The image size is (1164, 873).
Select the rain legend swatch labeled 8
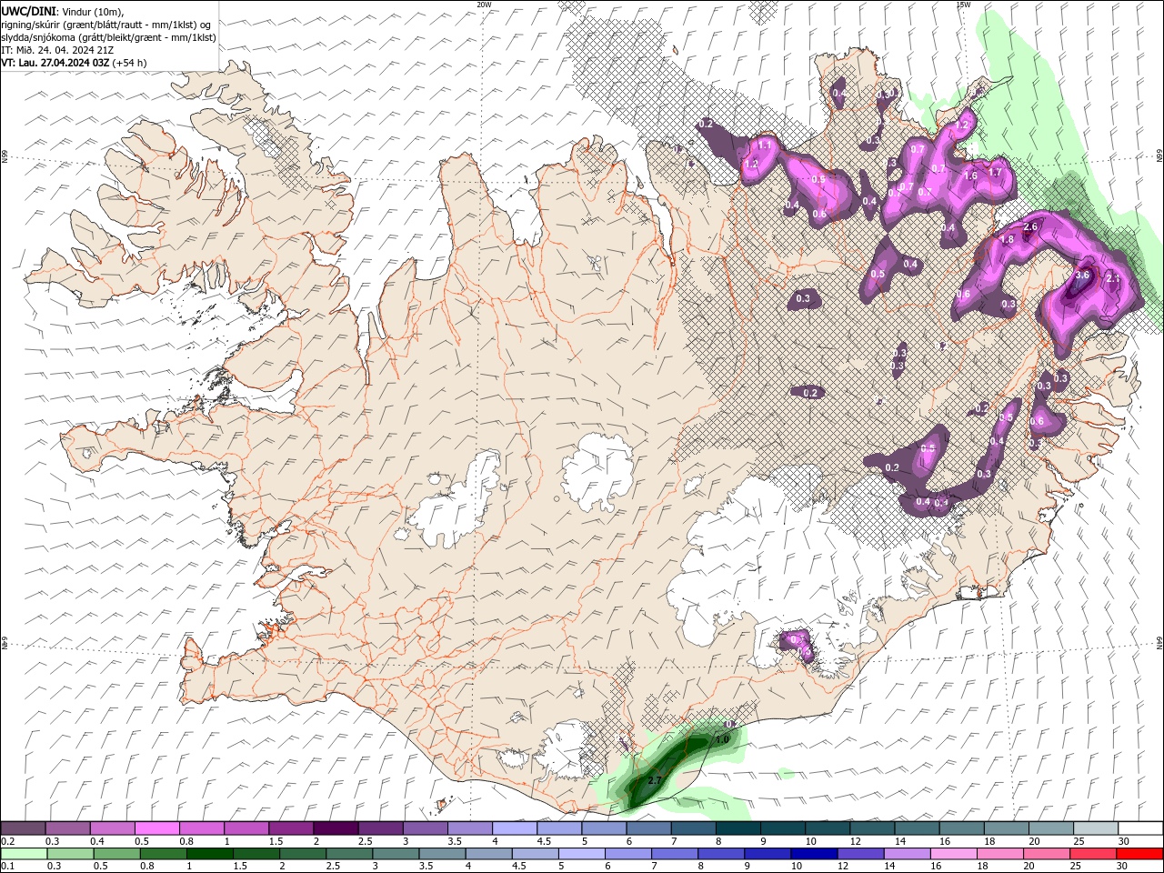pyautogui.click(x=722, y=854)
